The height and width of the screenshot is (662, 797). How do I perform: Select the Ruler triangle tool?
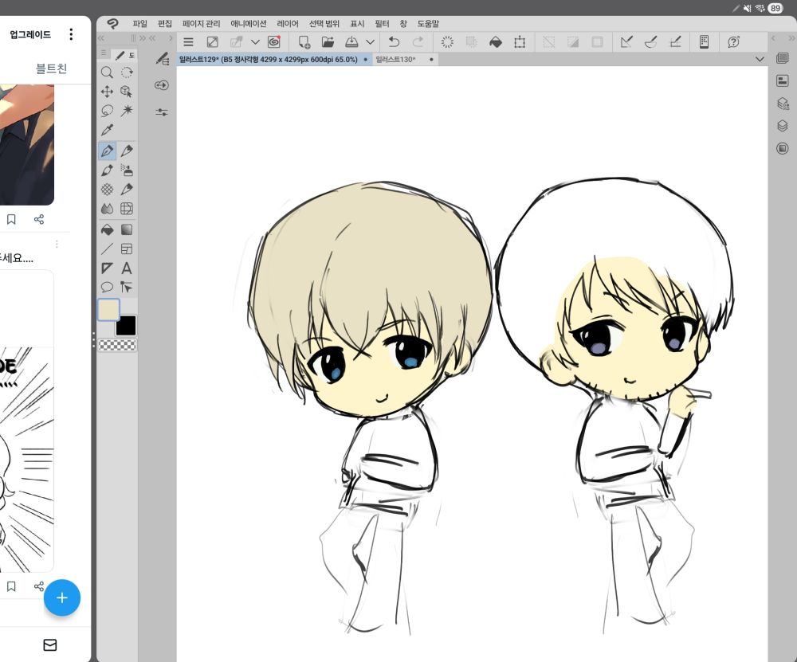107,268
